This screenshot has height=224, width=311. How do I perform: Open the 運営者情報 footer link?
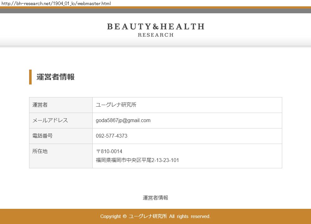(155, 198)
